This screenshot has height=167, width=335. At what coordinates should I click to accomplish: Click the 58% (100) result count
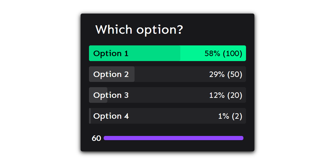[223, 53]
